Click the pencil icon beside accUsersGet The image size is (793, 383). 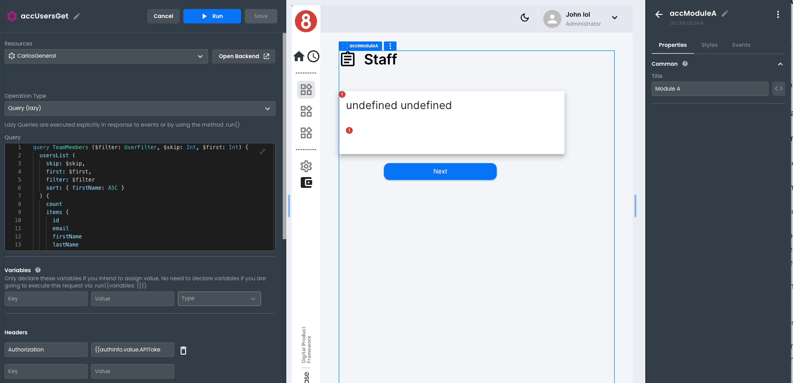77,16
